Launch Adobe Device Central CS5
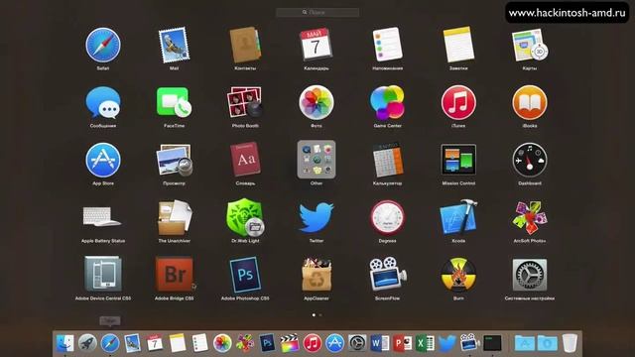The height and width of the screenshot is (357, 635). pyautogui.click(x=103, y=275)
